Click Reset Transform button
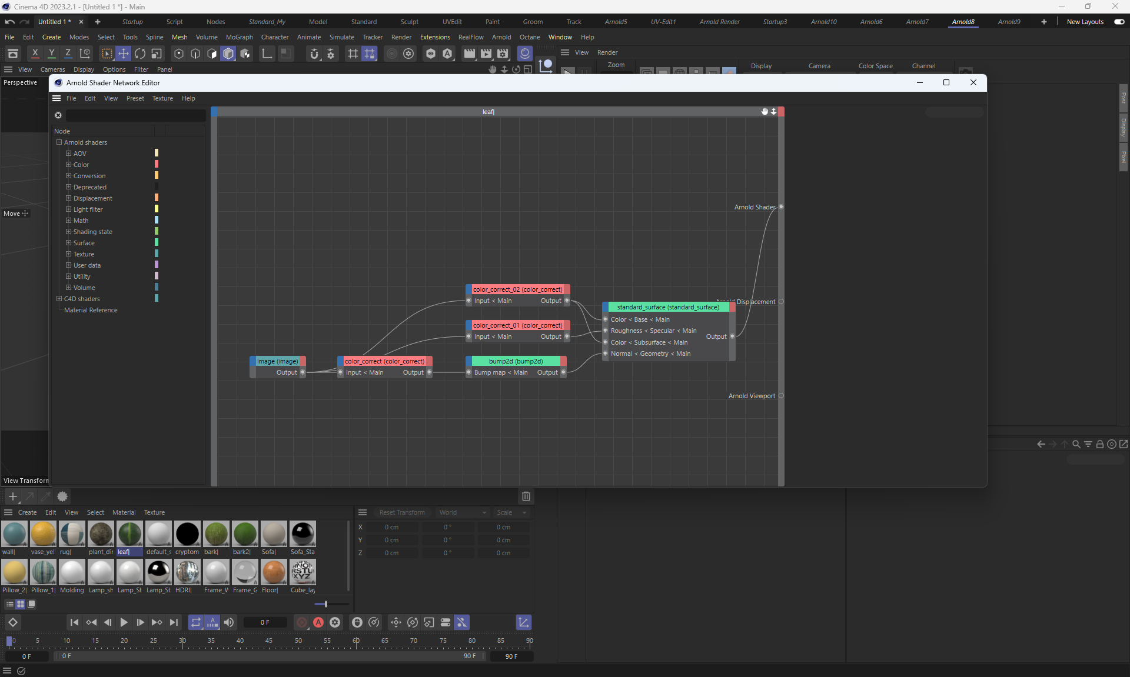The image size is (1130, 677). click(x=402, y=512)
